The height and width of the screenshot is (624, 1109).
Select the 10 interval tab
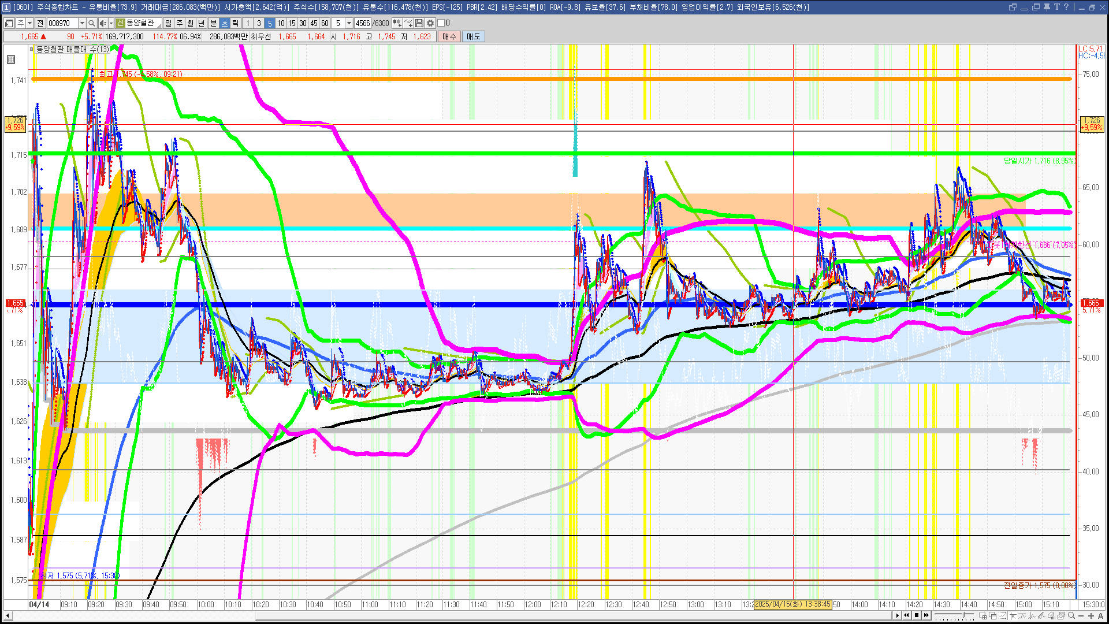click(x=281, y=23)
